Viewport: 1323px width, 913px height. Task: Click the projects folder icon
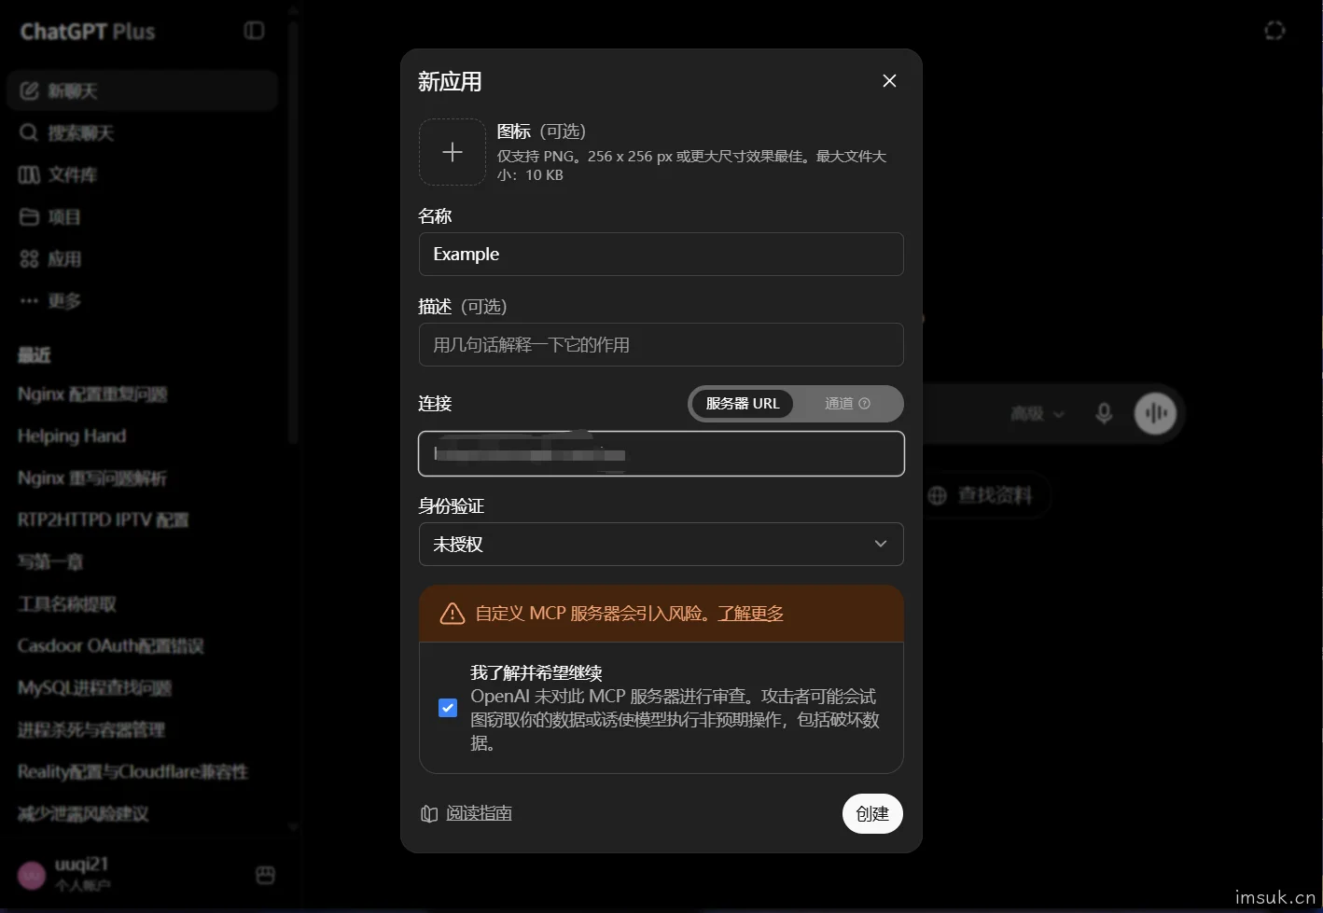pyautogui.click(x=30, y=216)
